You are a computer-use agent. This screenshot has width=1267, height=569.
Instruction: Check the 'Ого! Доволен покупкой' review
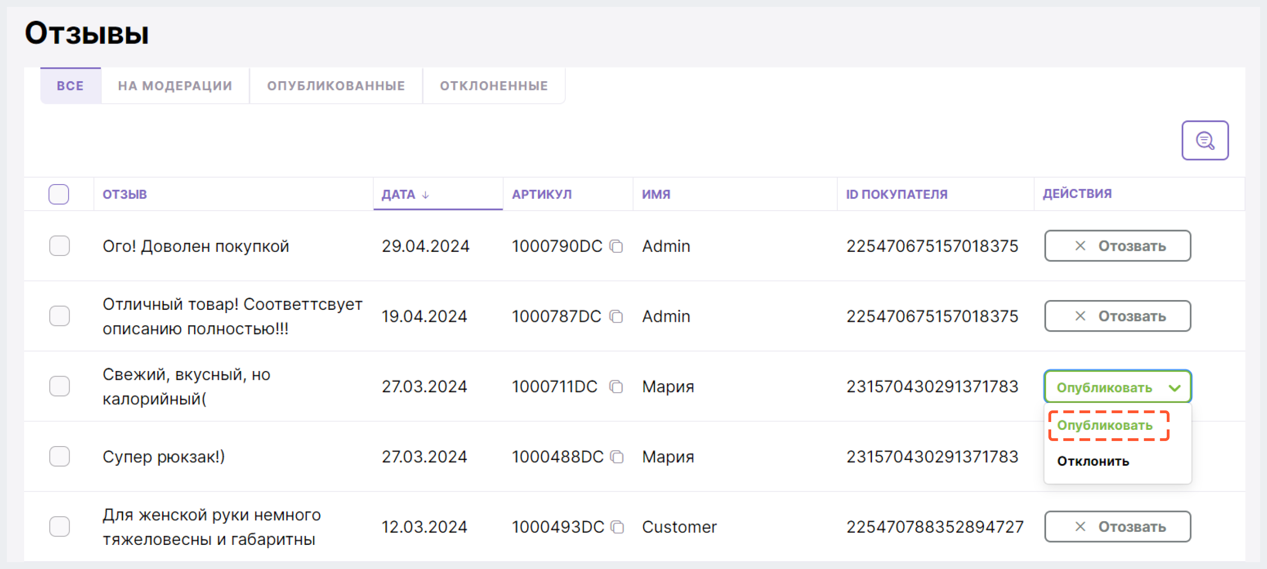tap(59, 246)
